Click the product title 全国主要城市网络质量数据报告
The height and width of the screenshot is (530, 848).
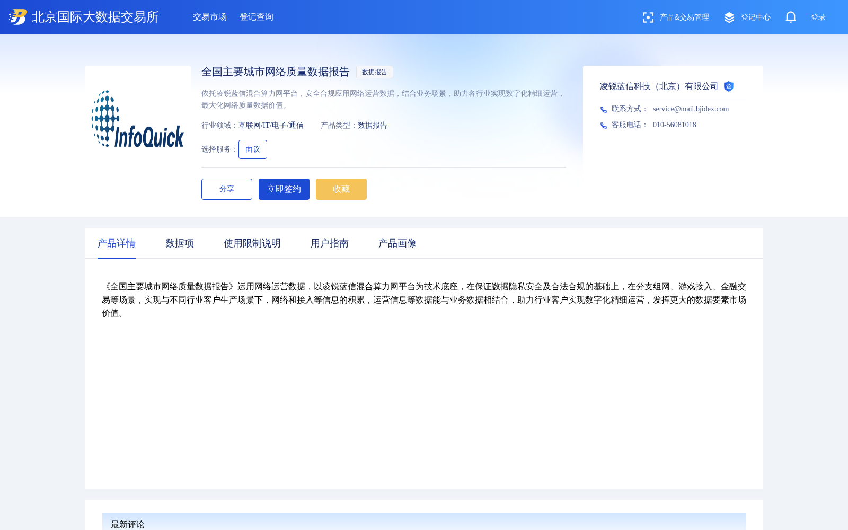[x=276, y=72]
